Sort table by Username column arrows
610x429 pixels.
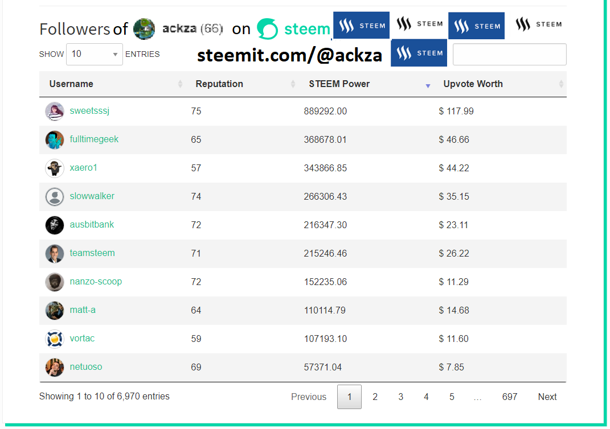point(180,84)
